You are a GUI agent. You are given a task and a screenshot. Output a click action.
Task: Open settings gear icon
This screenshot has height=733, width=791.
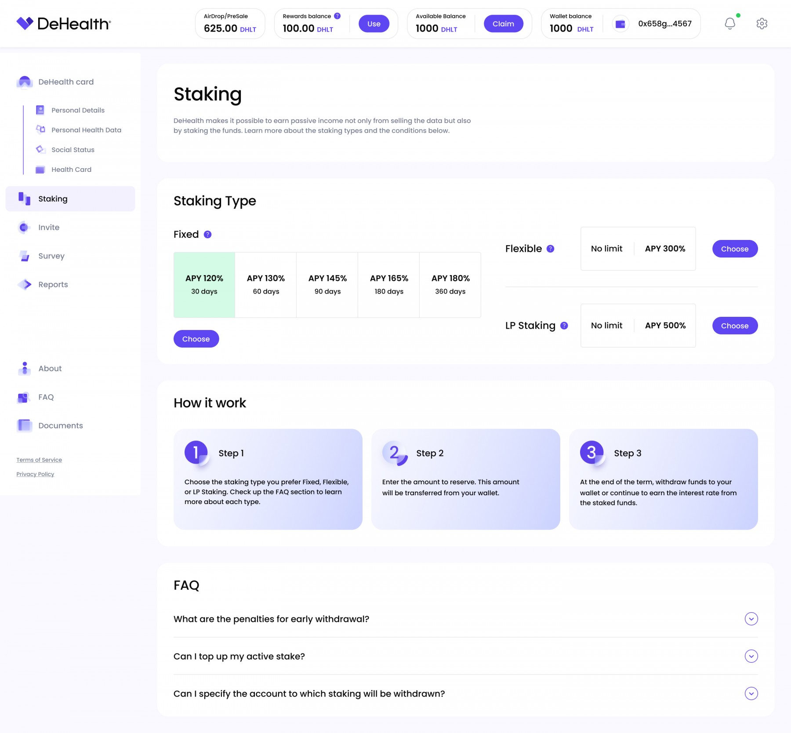762,23
